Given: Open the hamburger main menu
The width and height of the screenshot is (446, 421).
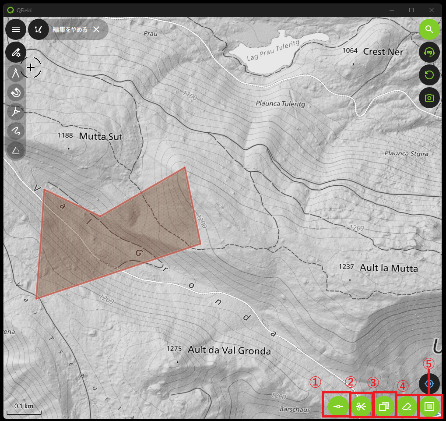Looking at the screenshot, I should coord(16,29).
